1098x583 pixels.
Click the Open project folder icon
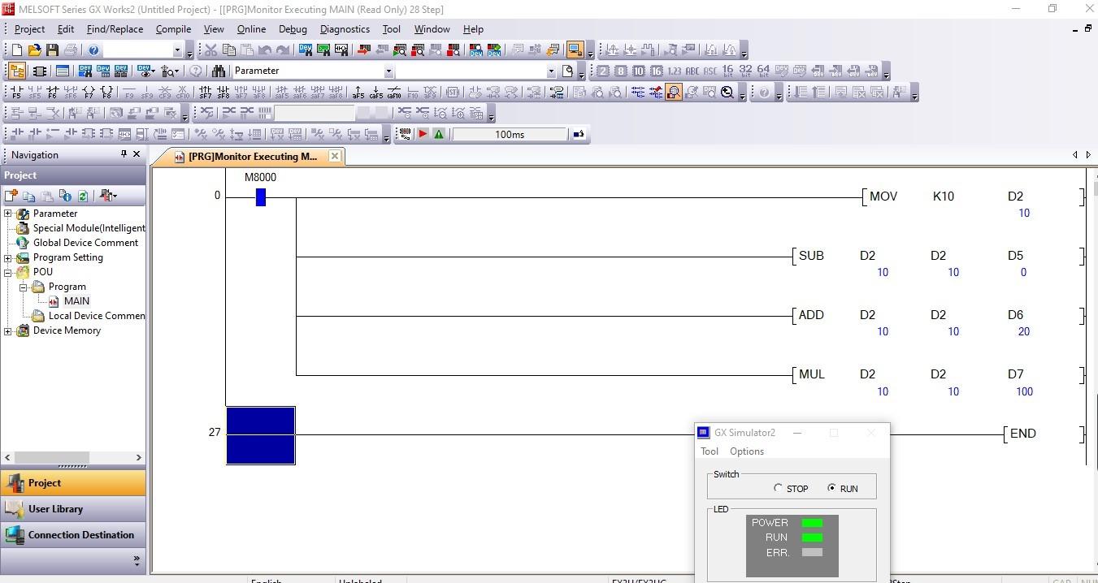click(x=34, y=50)
